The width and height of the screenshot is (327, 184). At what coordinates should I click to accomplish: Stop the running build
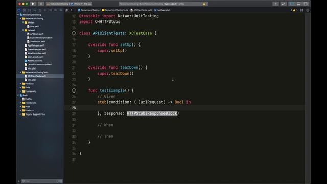[x=41, y=4]
